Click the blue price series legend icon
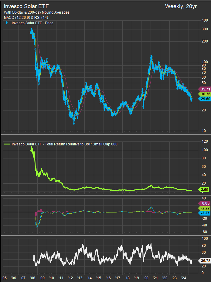This screenshot has height=282, width=211. [x=7, y=23]
